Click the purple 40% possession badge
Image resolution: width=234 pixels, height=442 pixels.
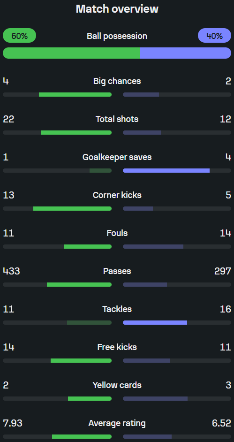(215, 36)
